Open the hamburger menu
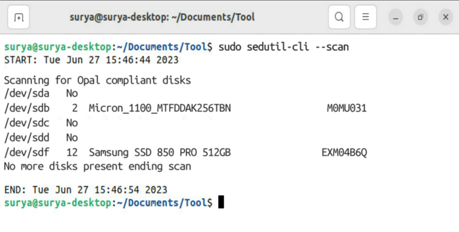The width and height of the screenshot is (459, 232). coord(365,17)
